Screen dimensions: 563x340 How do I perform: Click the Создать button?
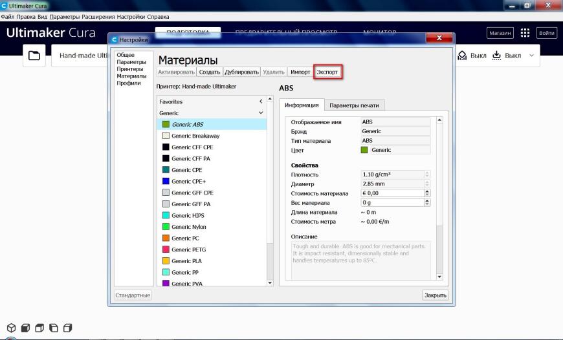210,72
